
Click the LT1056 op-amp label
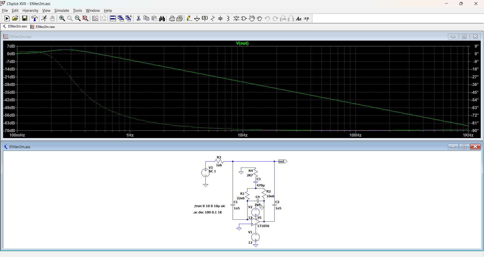coord(263,226)
